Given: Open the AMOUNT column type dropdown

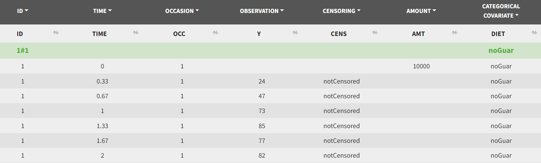Looking at the screenshot, I should [x=421, y=11].
